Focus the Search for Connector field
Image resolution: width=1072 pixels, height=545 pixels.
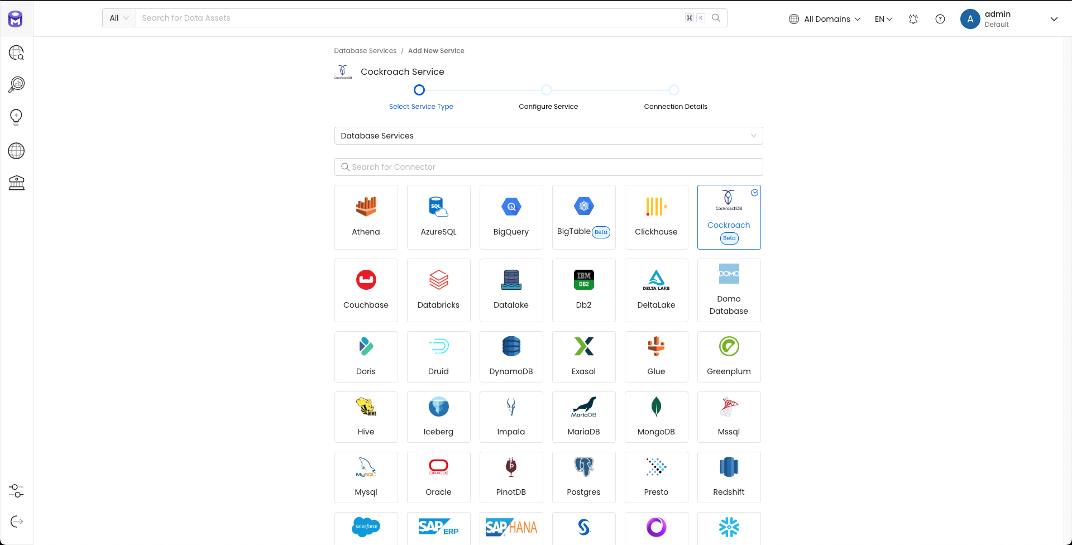[x=548, y=167]
